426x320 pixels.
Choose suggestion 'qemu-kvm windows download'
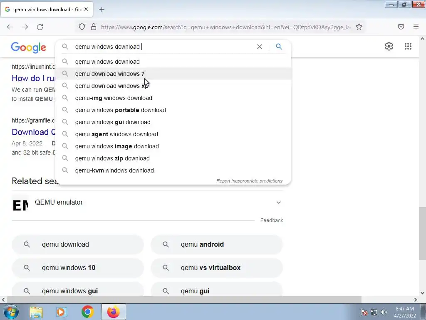(x=173, y=170)
